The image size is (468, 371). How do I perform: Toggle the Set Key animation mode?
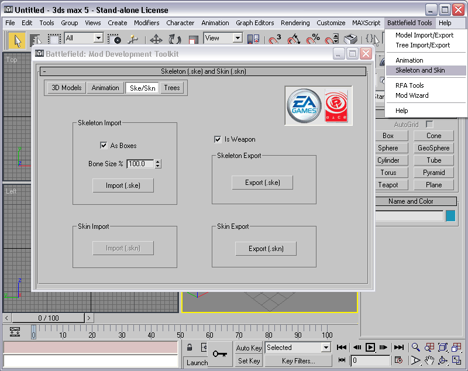[x=249, y=361]
